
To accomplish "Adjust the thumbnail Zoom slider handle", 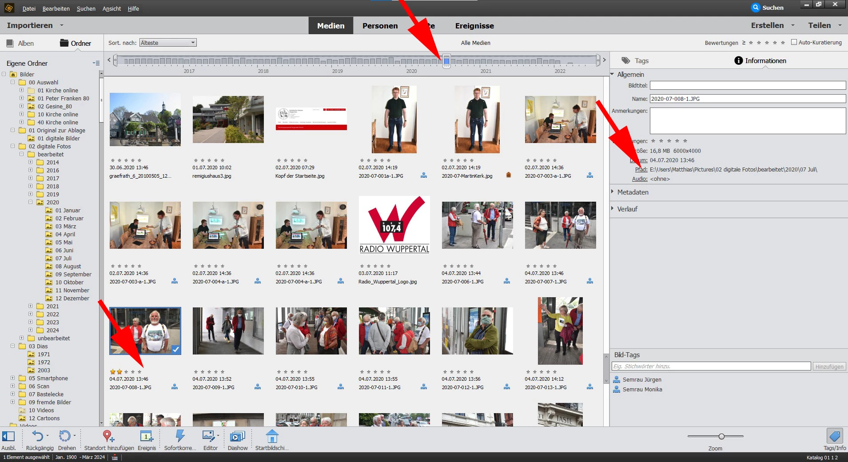I will [721, 436].
